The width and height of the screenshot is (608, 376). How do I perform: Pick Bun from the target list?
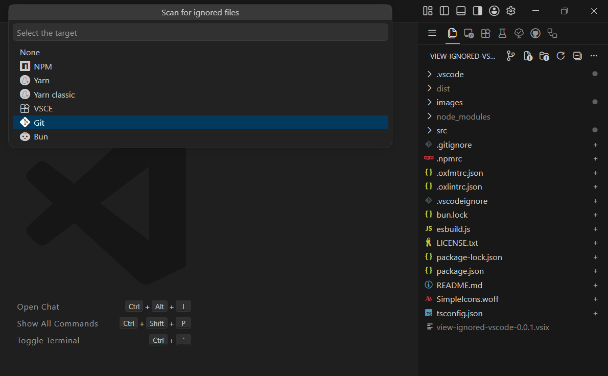click(x=200, y=136)
